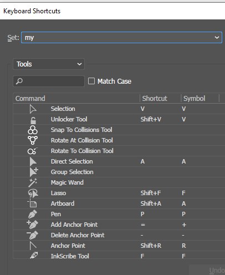Focus the shortcut search field
The height and width of the screenshot is (275, 225).
pyautogui.click(x=49, y=81)
